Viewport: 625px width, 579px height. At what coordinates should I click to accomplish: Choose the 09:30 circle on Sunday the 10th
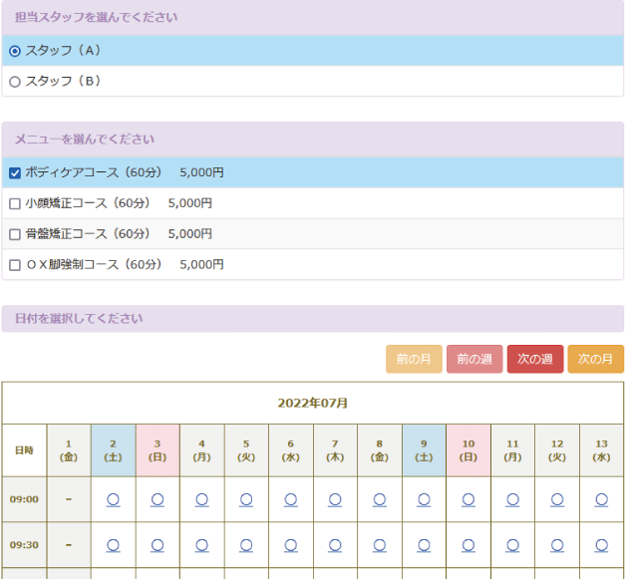tap(469, 545)
